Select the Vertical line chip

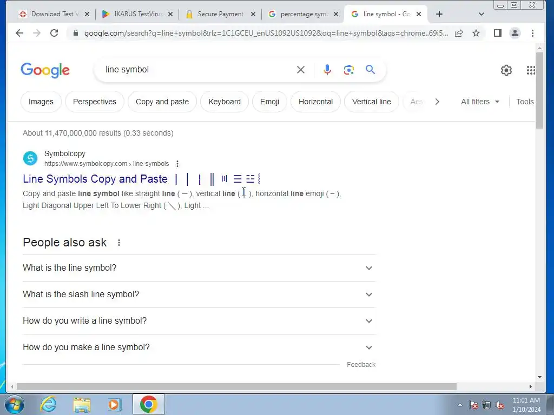[371, 102]
